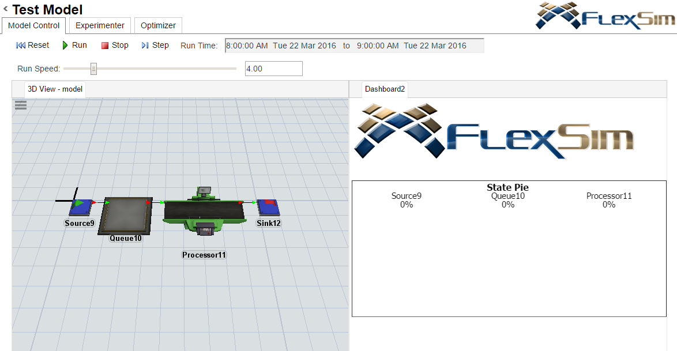The image size is (677, 351).
Task: Click the 3D View - model tab
Action: pyautogui.click(x=55, y=89)
